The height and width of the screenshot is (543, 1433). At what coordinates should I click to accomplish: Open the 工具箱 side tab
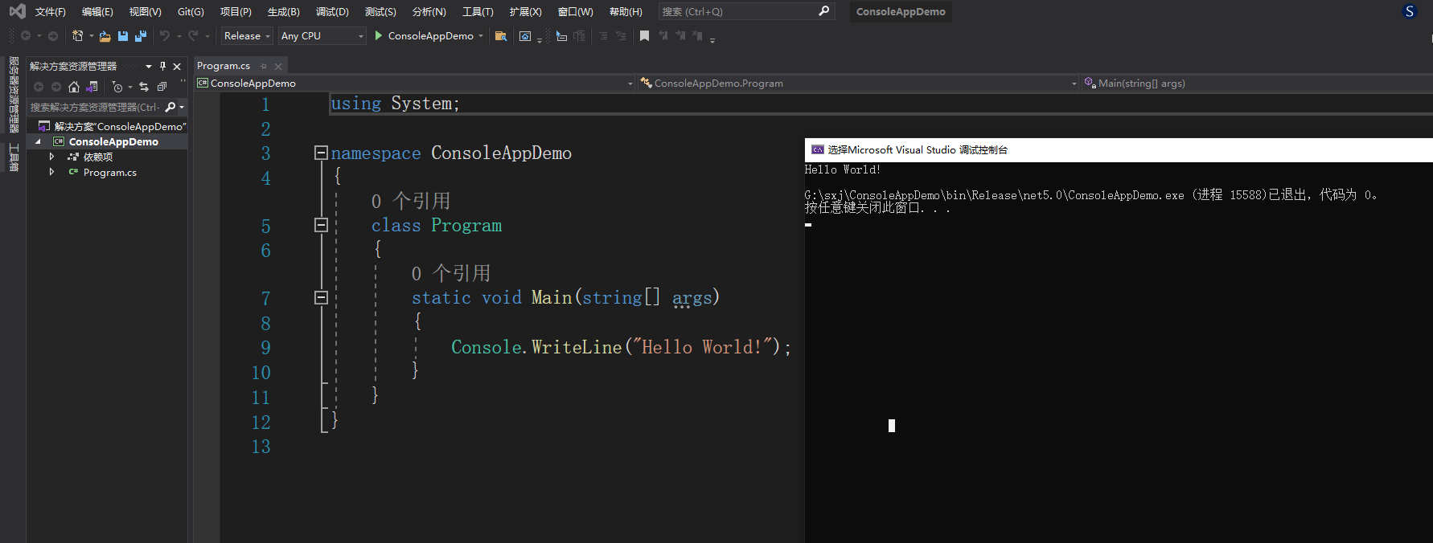[x=14, y=157]
